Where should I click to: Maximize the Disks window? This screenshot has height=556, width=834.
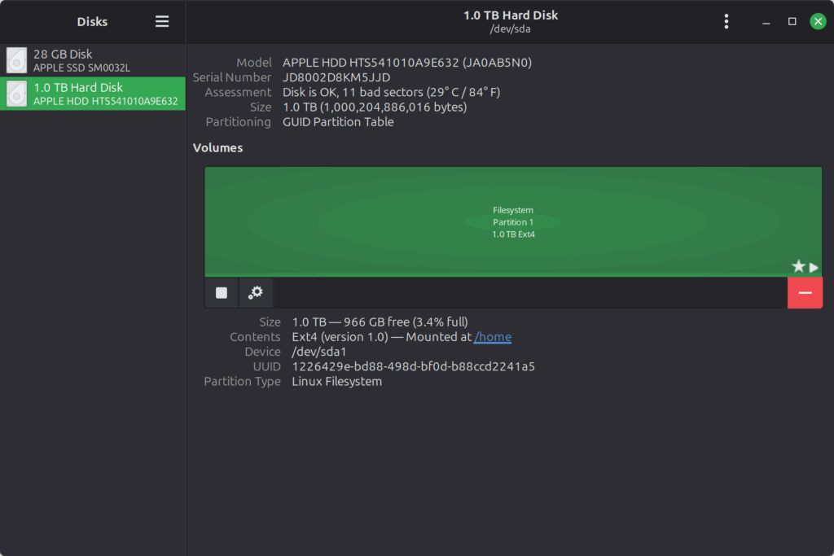[x=792, y=22]
